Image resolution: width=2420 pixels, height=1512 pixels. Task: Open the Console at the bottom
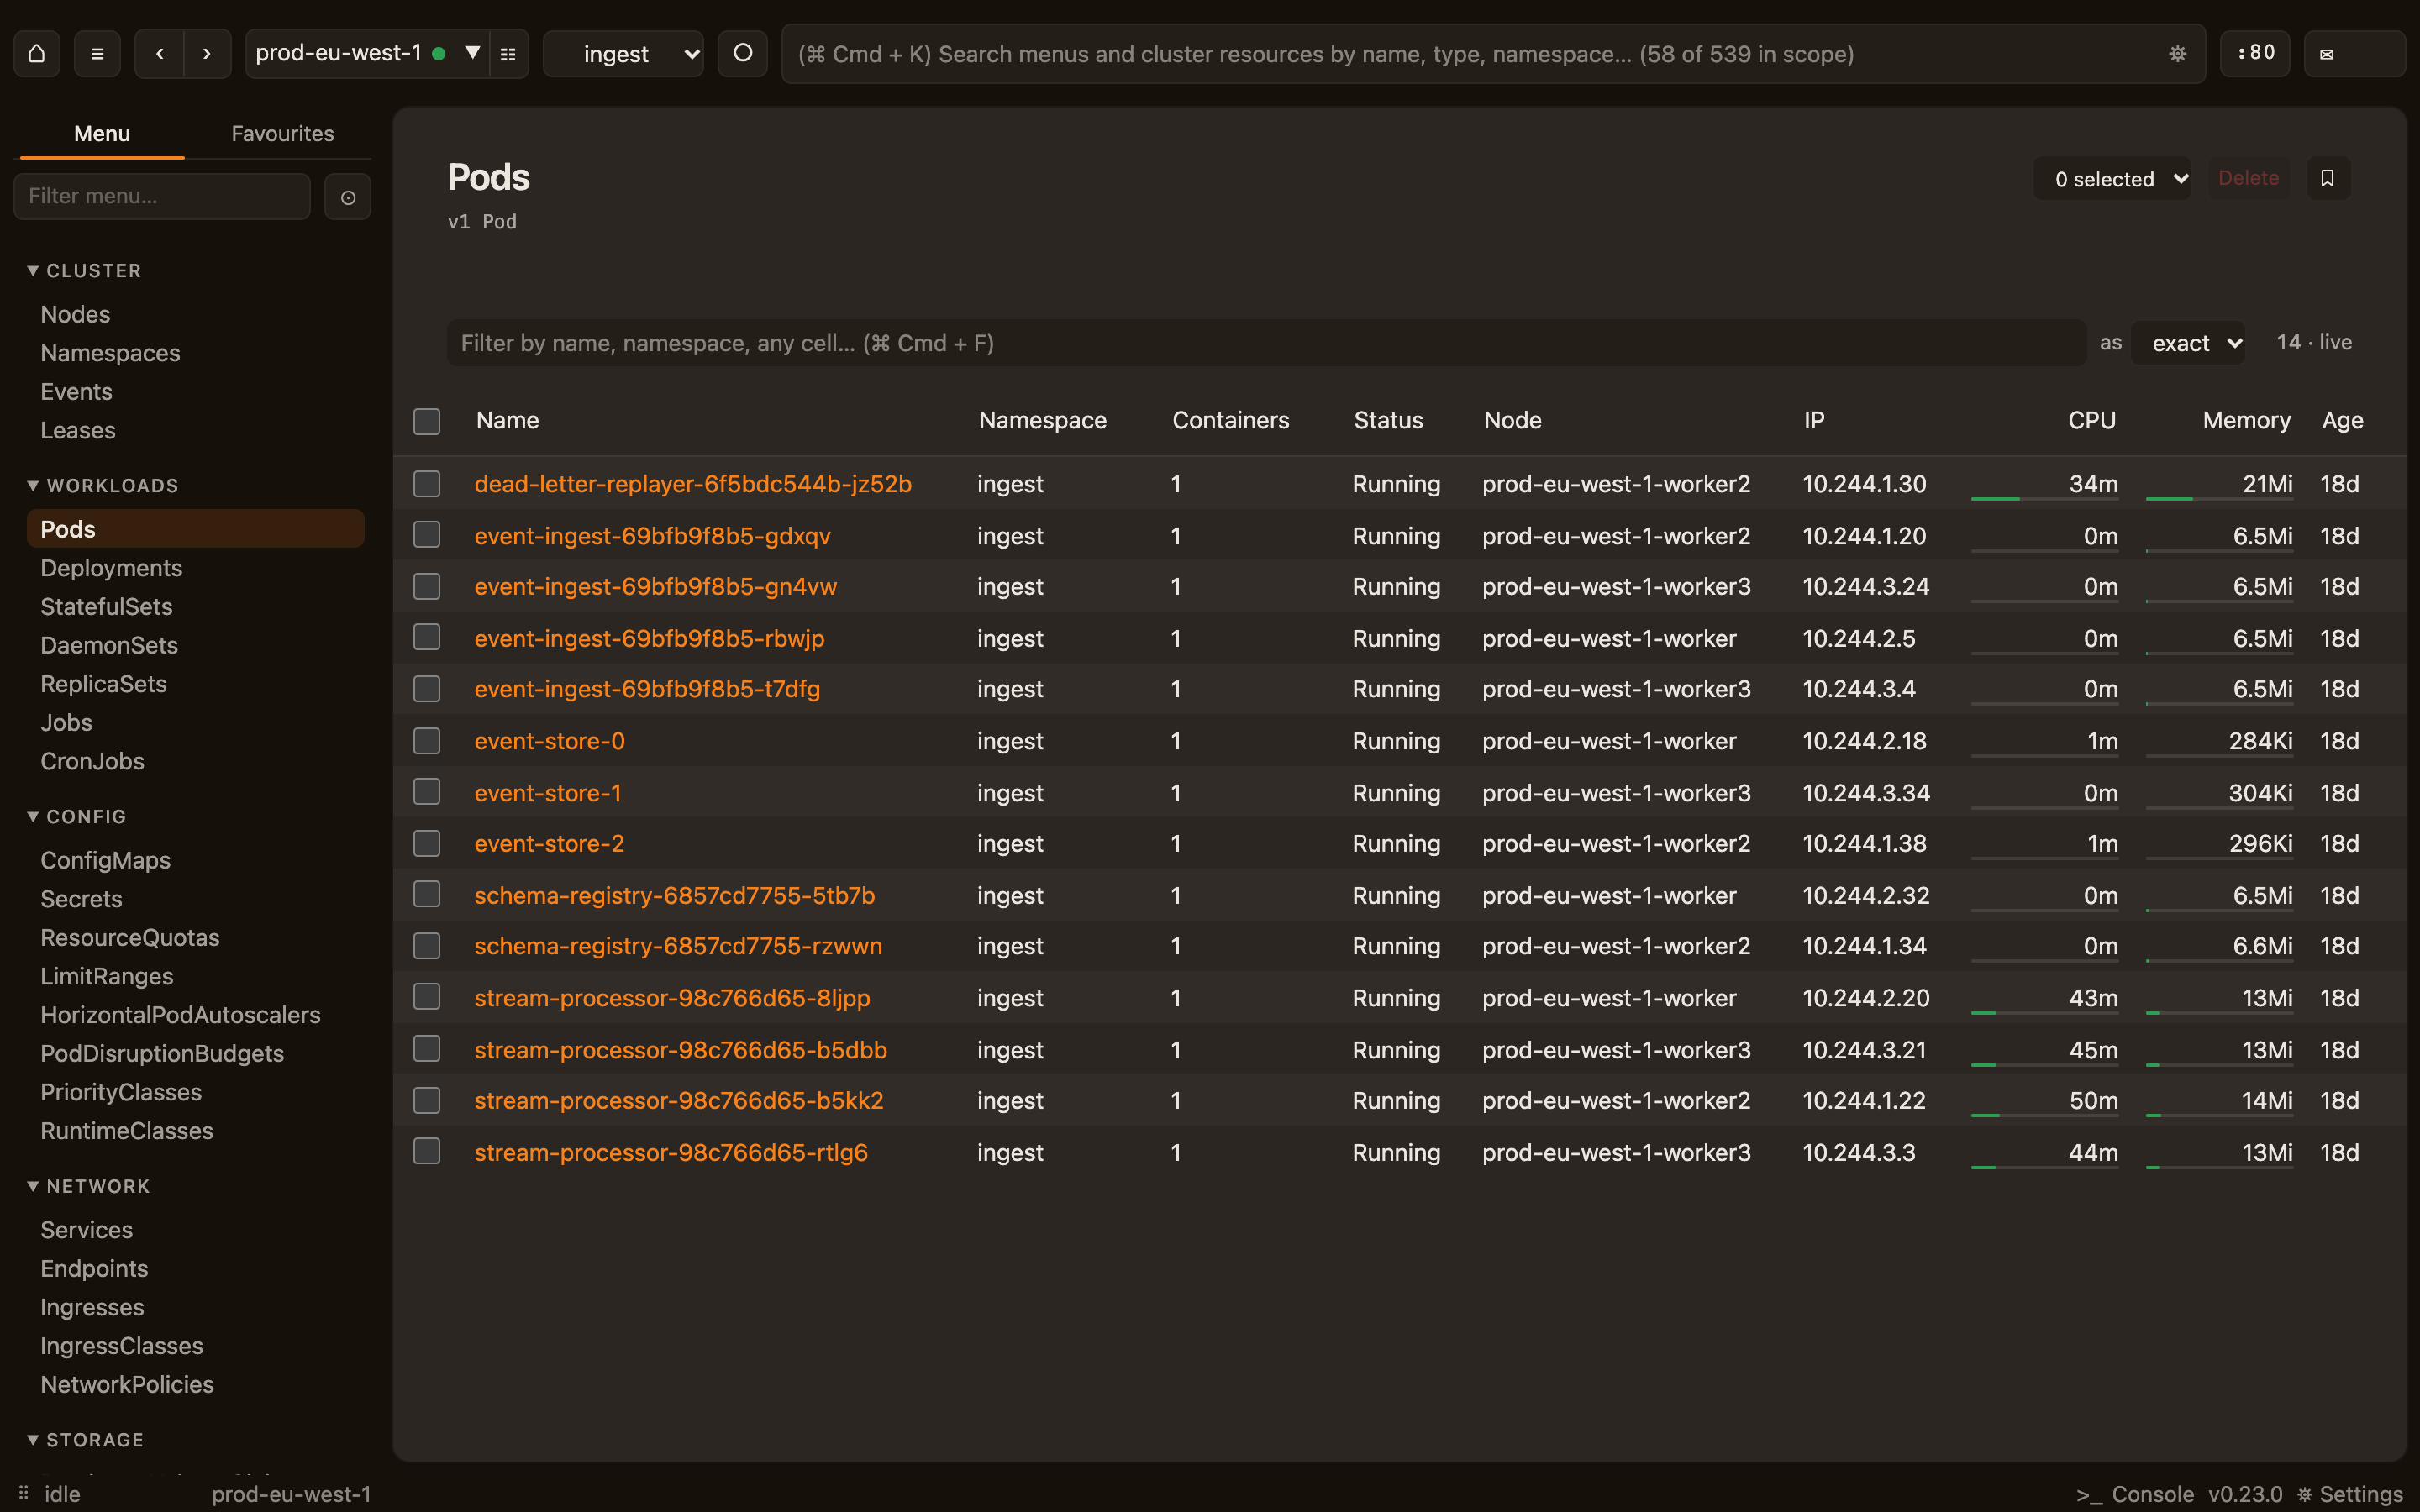pyautogui.click(x=2135, y=1494)
